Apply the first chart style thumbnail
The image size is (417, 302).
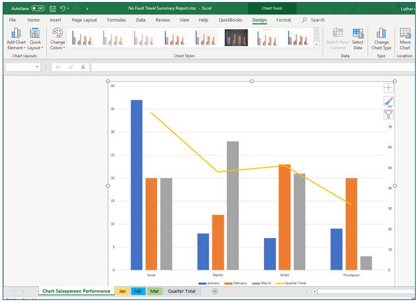click(82, 38)
